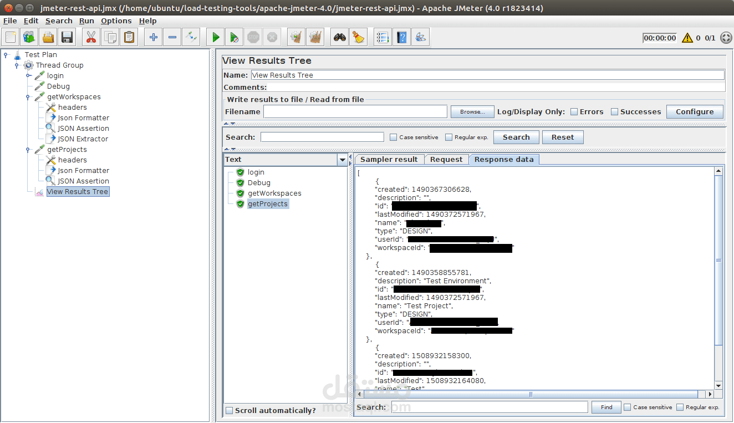
Task: Click the Filename input field
Action: (355, 111)
